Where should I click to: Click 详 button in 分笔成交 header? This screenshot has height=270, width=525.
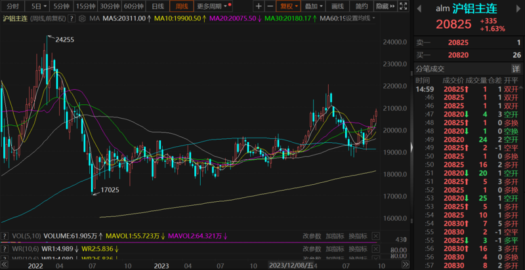(516, 68)
